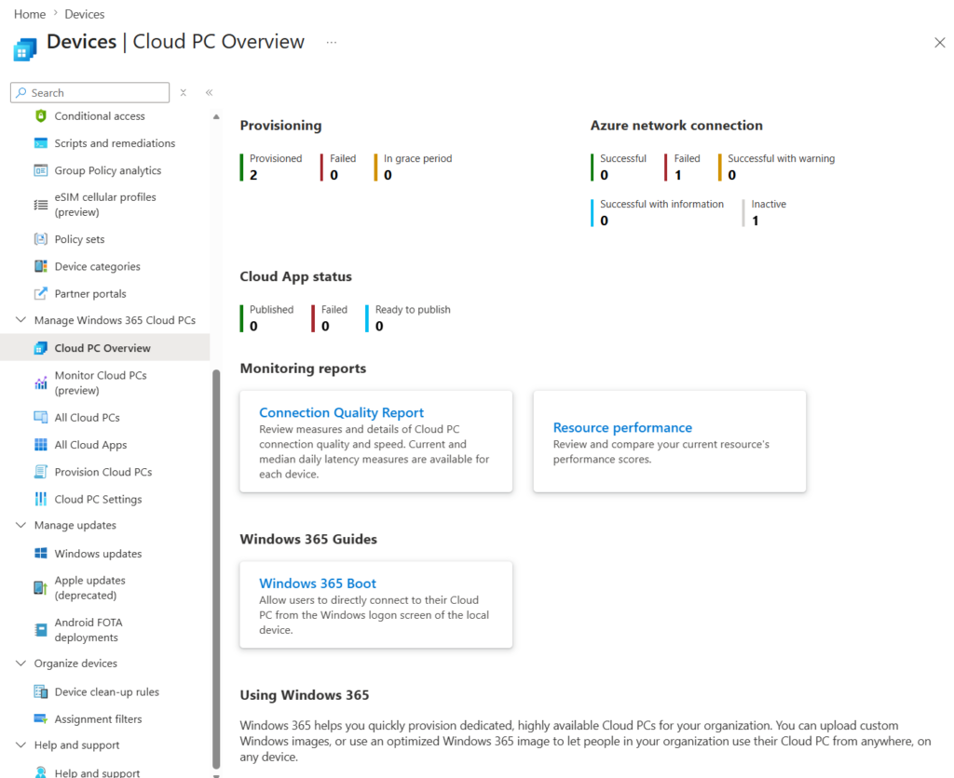The image size is (954, 778).
Task: Click the Partner portals icon
Action: pos(40,293)
